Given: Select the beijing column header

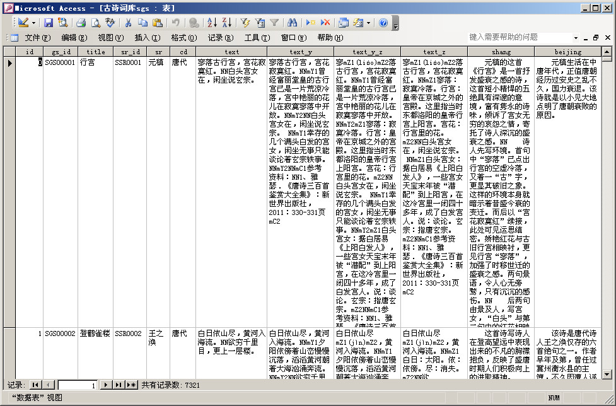Looking at the screenshot, I should pyautogui.click(x=567, y=52).
